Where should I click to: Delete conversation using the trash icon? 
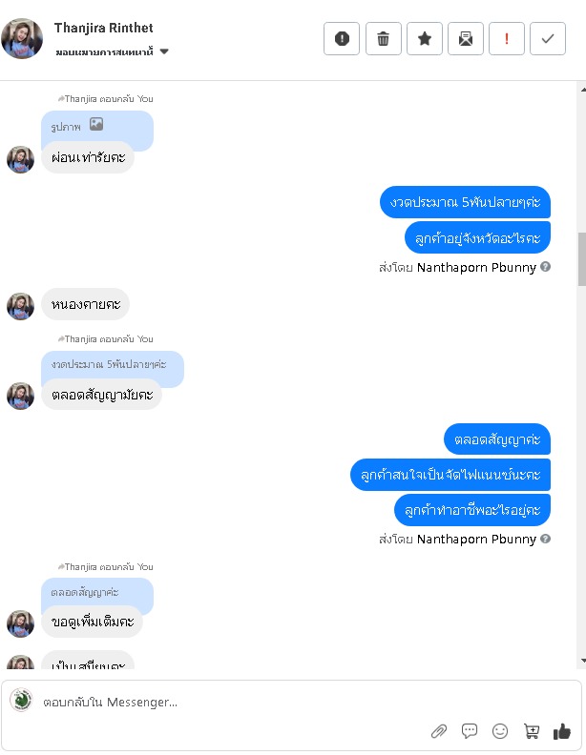click(x=383, y=38)
